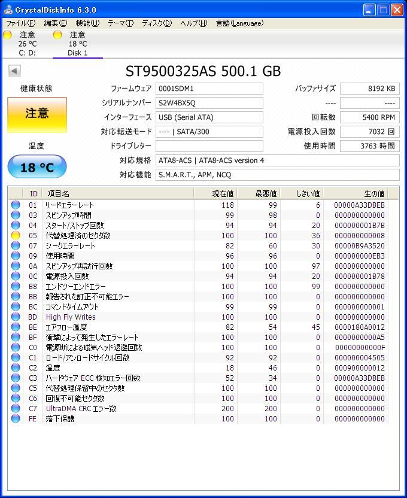Open the ディスク(D) menu
Image resolution: width=407 pixels, height=498 pixels.
pyautogui.click(x=157, y=23)
